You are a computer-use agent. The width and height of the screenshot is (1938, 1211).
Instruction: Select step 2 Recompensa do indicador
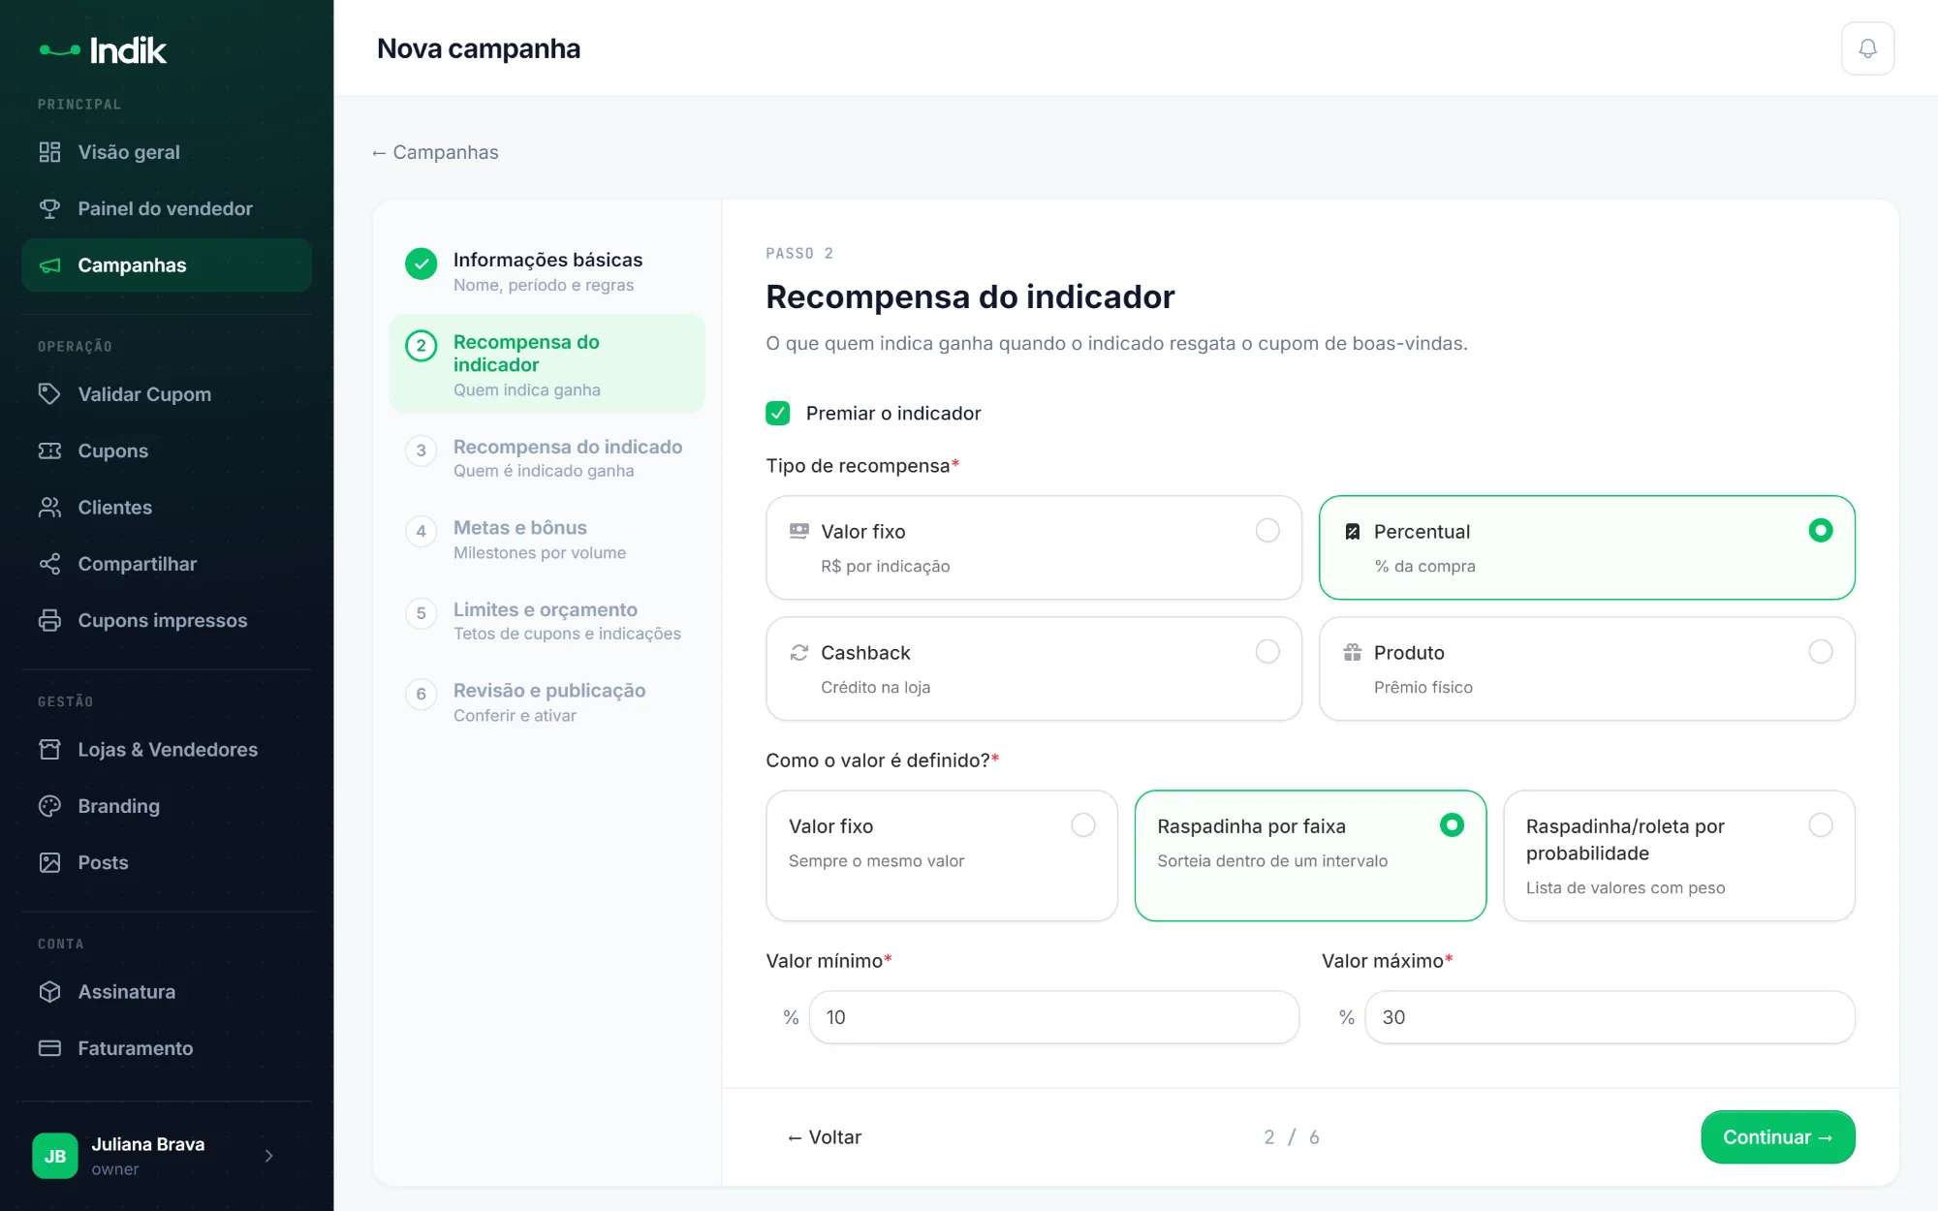click(547, 363)
